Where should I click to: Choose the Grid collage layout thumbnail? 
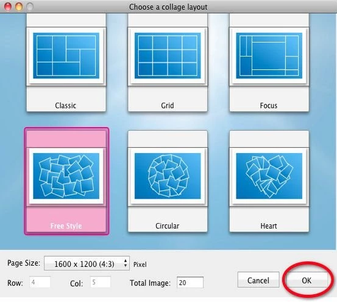point(168,56)
